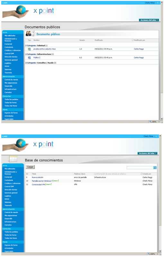
Task: Open the Word document icon beside Publico 2
Action: [29, 58]
